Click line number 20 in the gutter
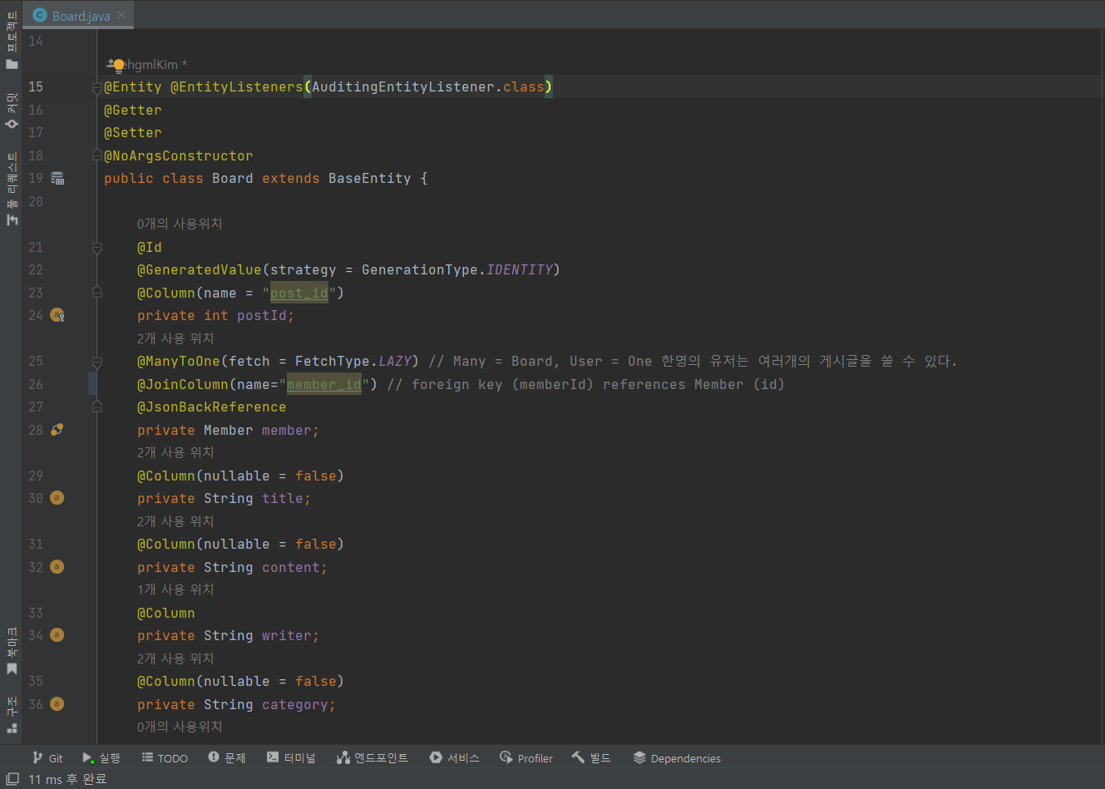The width and height of the screenshot is (1105, 789). 36,201
